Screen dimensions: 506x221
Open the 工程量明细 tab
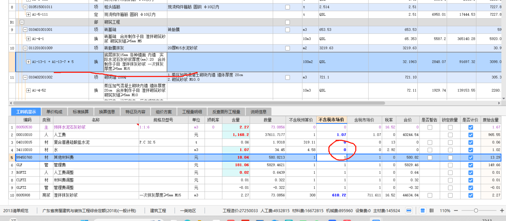[192, 112]
